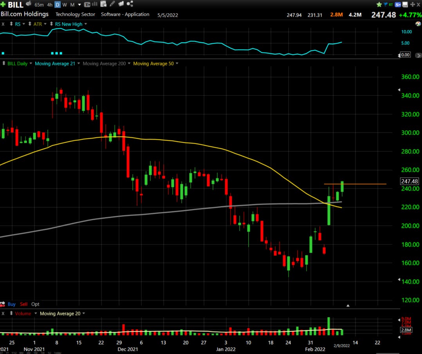This screenshot has height=354, width=422.
Task: Click the 5/5/2022 date label
Action: coord(168,15)
